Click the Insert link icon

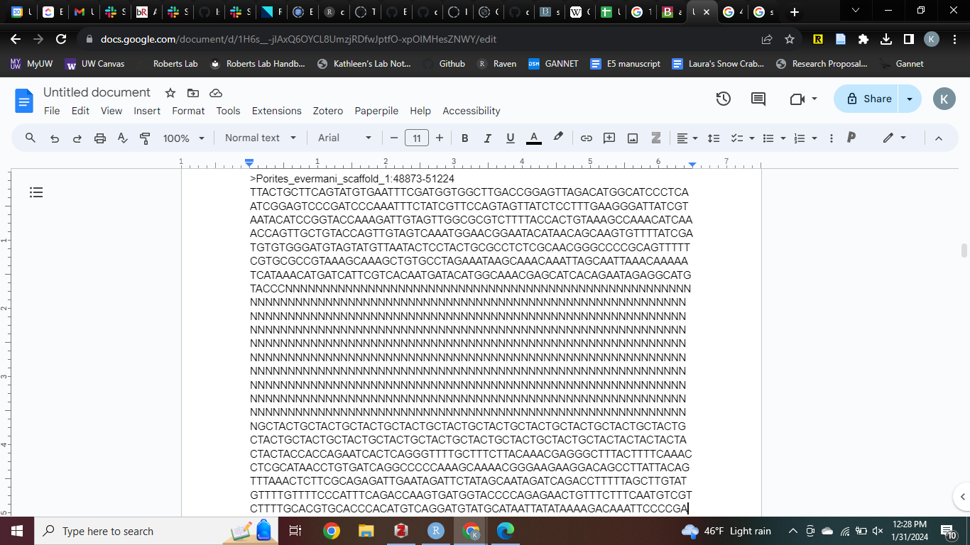click(587, 138)
